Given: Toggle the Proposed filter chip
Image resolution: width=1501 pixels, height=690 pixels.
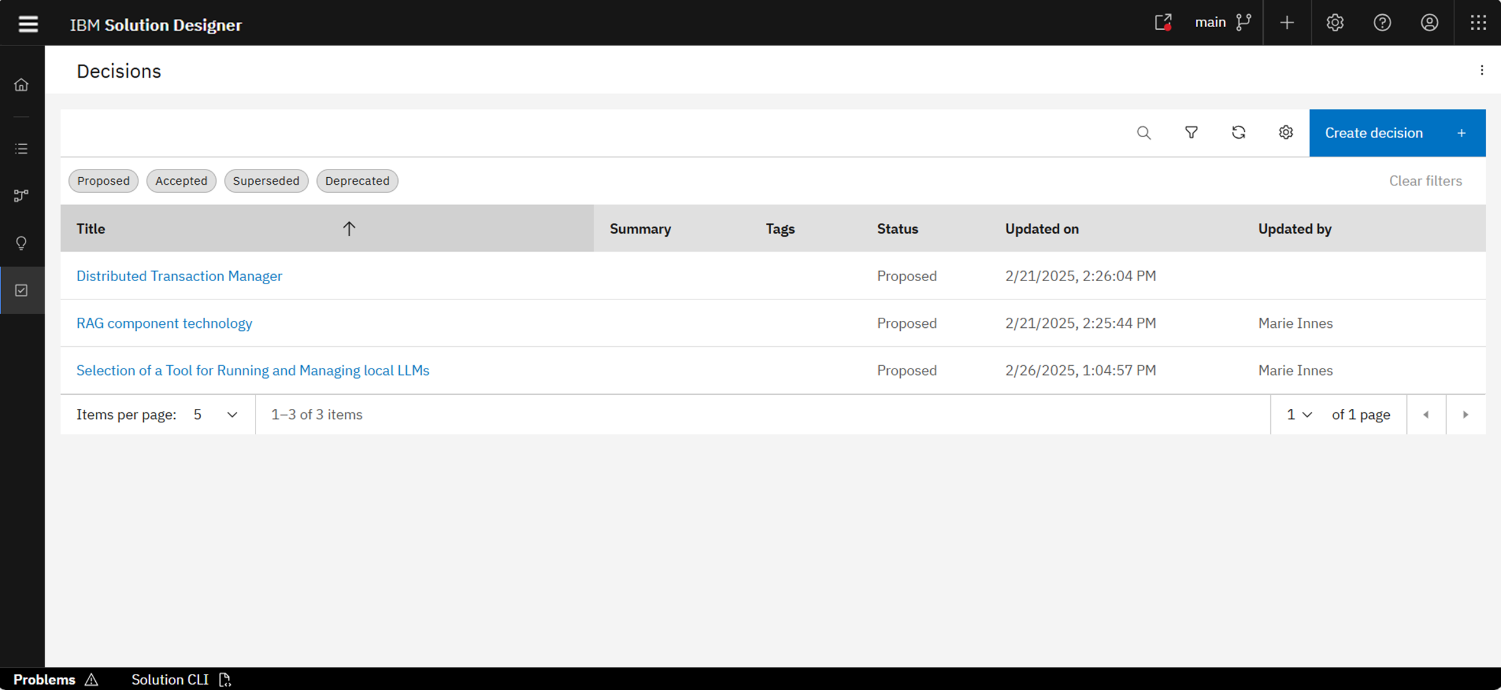Looking at the screenshot, I should pos(103,181).
